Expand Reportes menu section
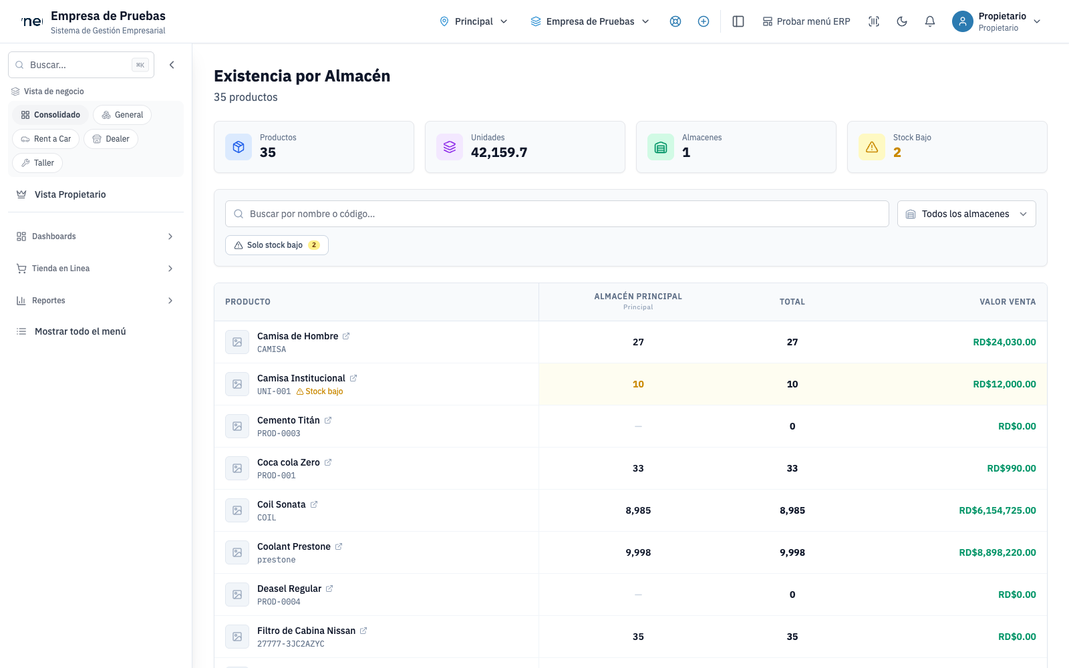Screen dimensions: 1069x668 [x=95, y=301]
